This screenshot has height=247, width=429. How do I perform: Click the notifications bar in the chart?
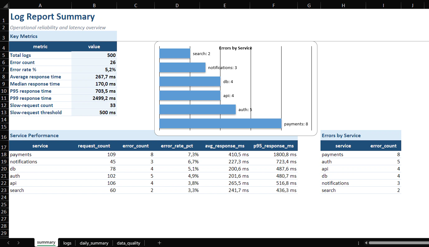(182, 68)
